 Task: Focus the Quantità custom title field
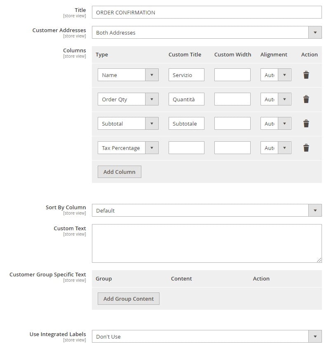pyautogui.click(x=186, y=99)
